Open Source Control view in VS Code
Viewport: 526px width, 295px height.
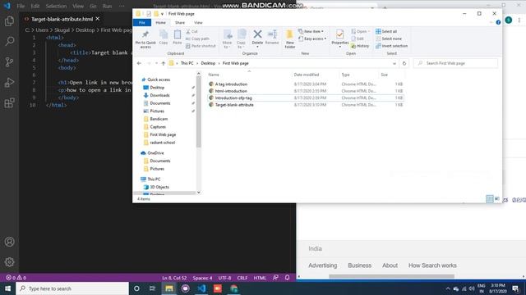point(9,62)
